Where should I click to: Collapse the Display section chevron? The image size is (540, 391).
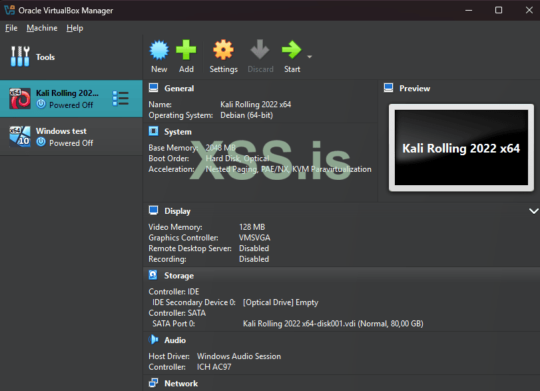(533, 211)
